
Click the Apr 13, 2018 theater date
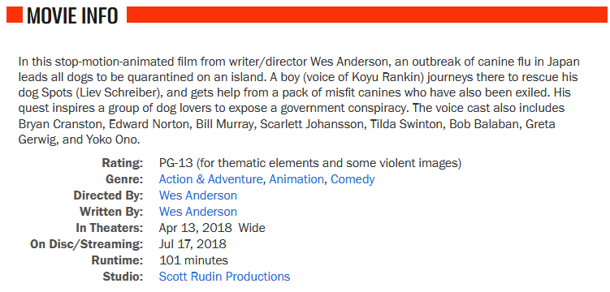tap(195, 228)
